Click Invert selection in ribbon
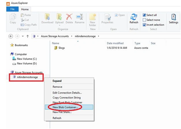Viewport: 181px width, 129px height. coord(153,25)
